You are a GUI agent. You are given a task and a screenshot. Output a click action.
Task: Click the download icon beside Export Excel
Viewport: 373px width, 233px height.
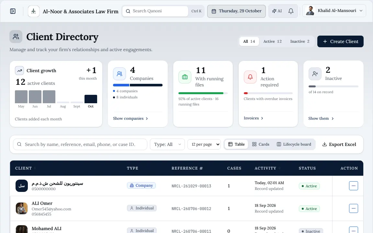[x=324, y=144]
